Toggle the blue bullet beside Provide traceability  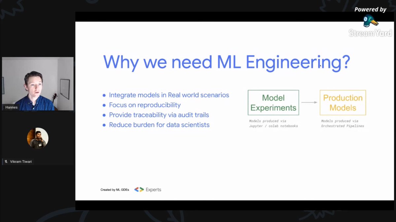pyautogui.click(x=104, y=115)
